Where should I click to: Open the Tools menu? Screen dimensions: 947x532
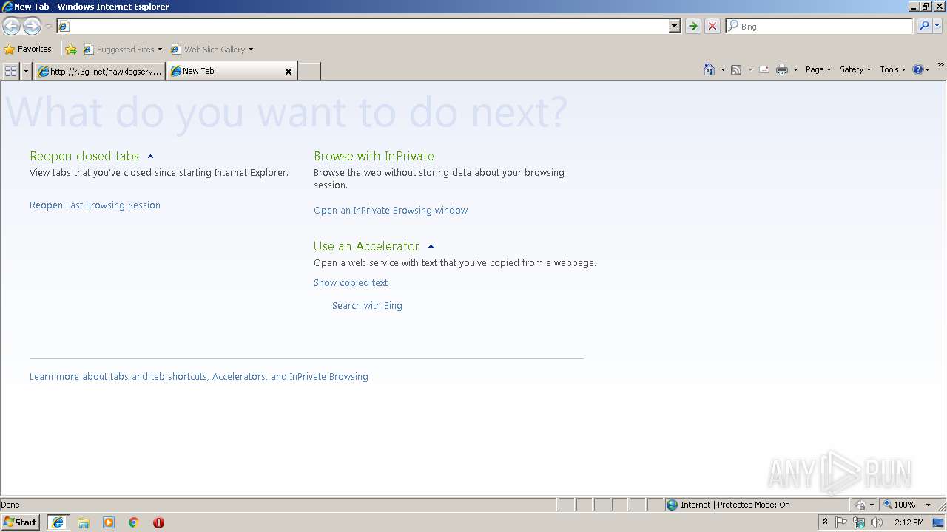[x=892, y=69]
